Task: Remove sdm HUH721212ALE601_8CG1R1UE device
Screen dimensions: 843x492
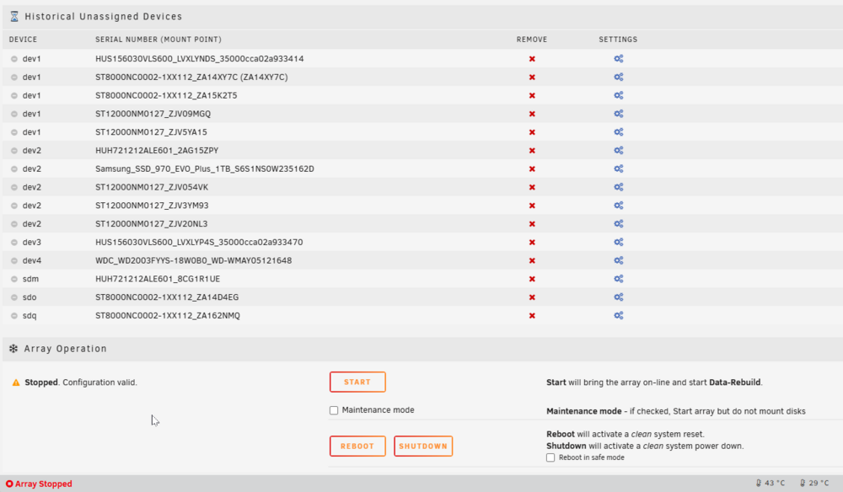Action: click(x=532, y=280)
